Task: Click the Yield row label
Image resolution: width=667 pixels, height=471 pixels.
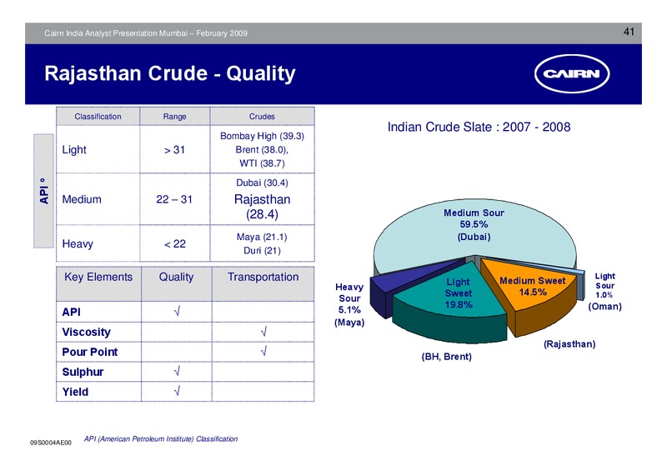Action: click(75, 392)
